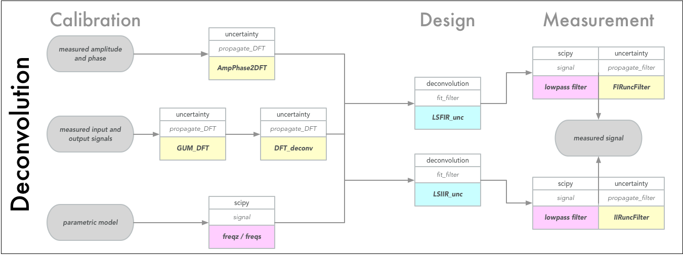Click fit_filter label above LSFIR_unc
The width and height of the screenshot is (683, 256).
click(x=448, y=98)
